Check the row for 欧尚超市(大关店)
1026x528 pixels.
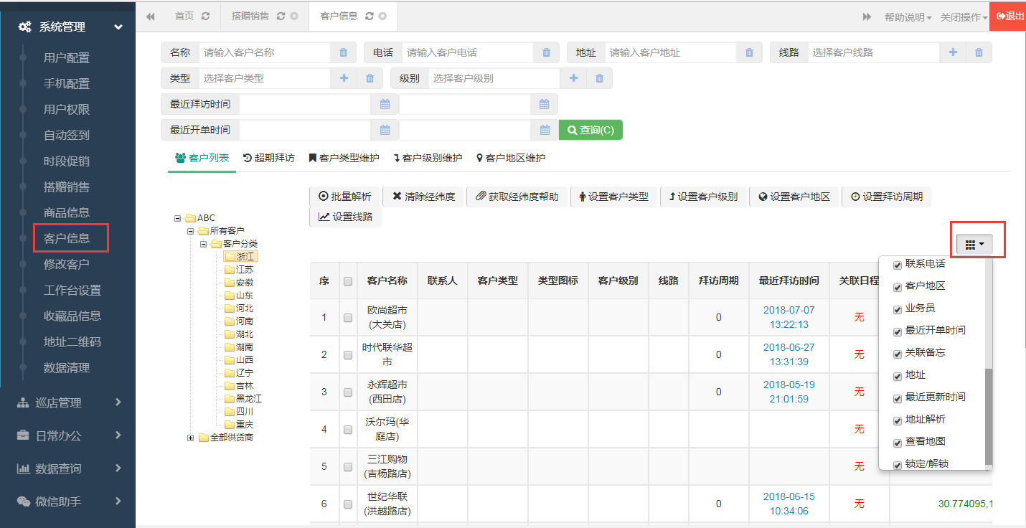click(348, 318)
